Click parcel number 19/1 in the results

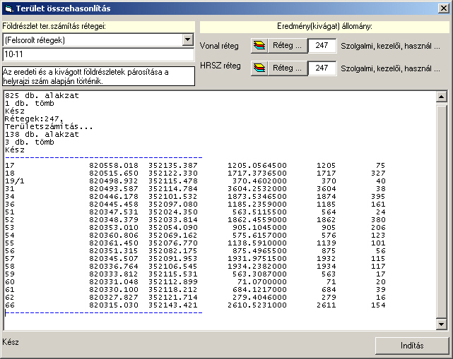(14, 181)
